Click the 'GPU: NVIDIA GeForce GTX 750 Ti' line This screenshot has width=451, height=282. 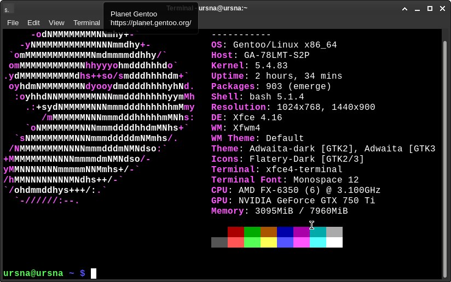point(293,201)
